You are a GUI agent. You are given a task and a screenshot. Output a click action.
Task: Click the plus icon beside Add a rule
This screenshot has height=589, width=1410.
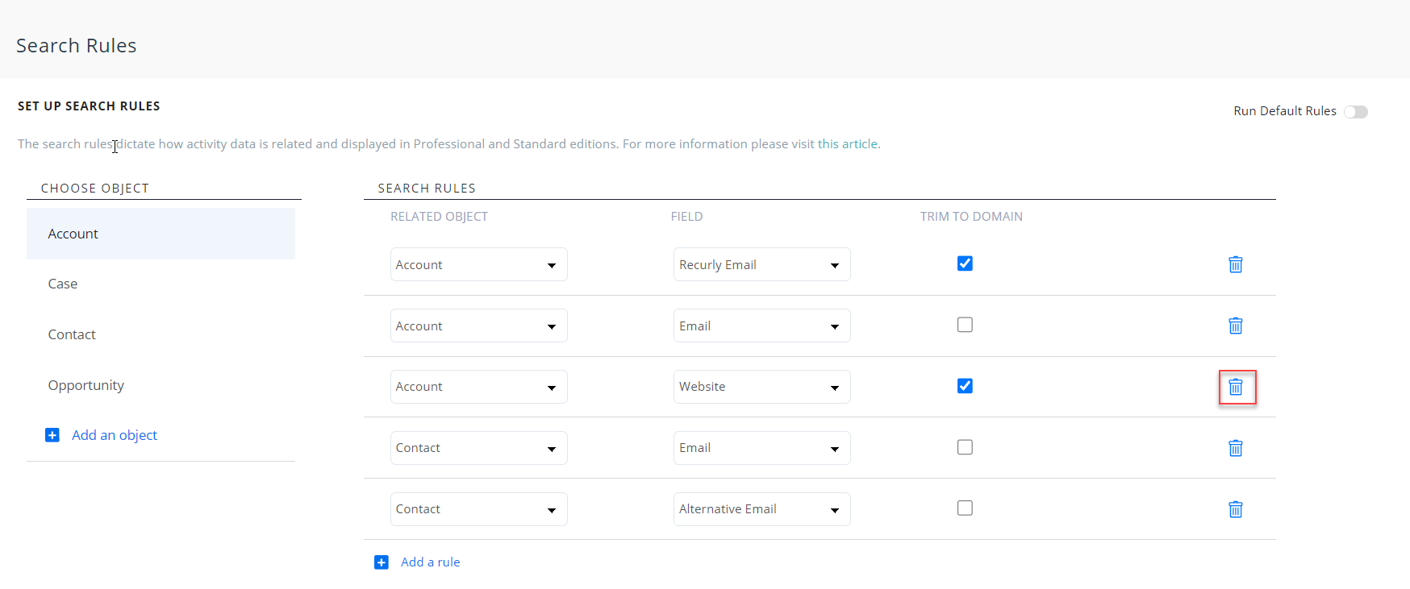382,562
